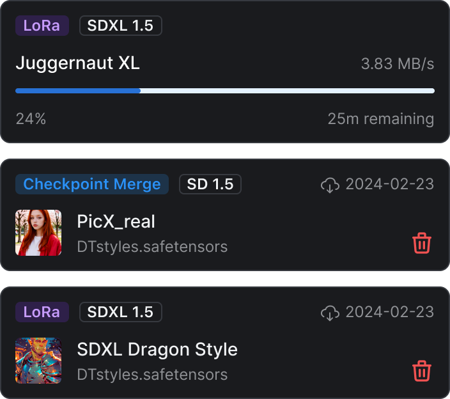Screen dimensions: 450x399
Task: Click the cloud download icon on Dragon Style card
Action: [x=330, y=313]
